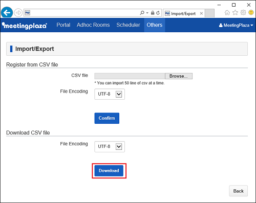Open the browser home icon
256x203 pixels.
pos(227,13)
